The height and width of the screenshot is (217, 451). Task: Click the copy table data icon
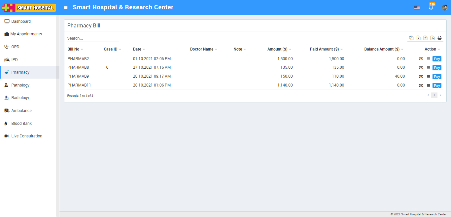[411, 38]
